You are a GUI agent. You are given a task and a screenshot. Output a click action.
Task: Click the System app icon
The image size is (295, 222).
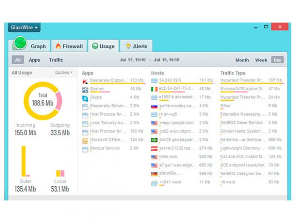pyautogui.click(x=85, y=90)
